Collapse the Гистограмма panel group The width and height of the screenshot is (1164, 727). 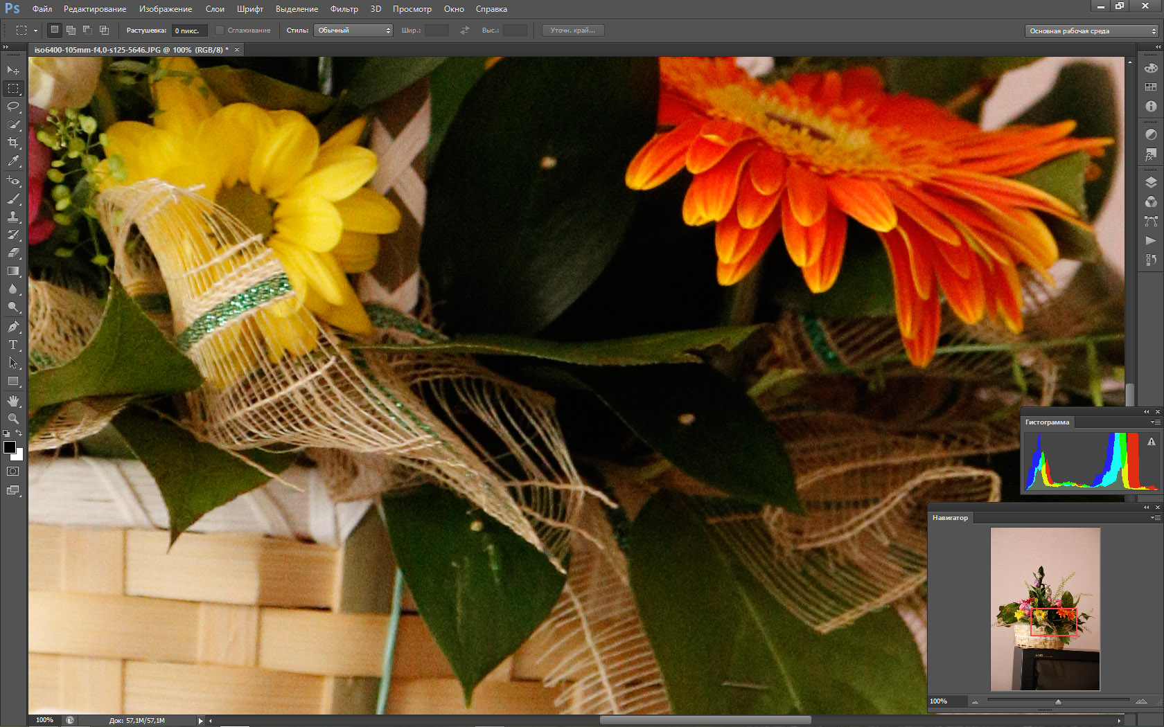(1146, 412)
